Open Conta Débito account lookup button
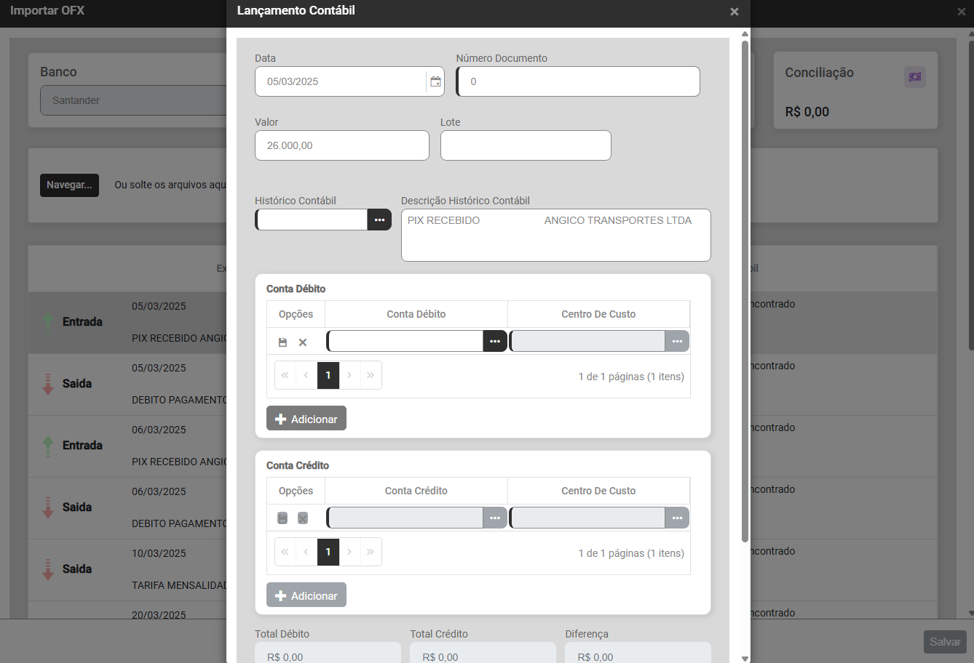 pyautogui.click(x=495, y=341)
